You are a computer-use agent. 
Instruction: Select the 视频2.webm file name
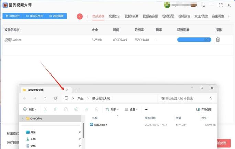13,40
